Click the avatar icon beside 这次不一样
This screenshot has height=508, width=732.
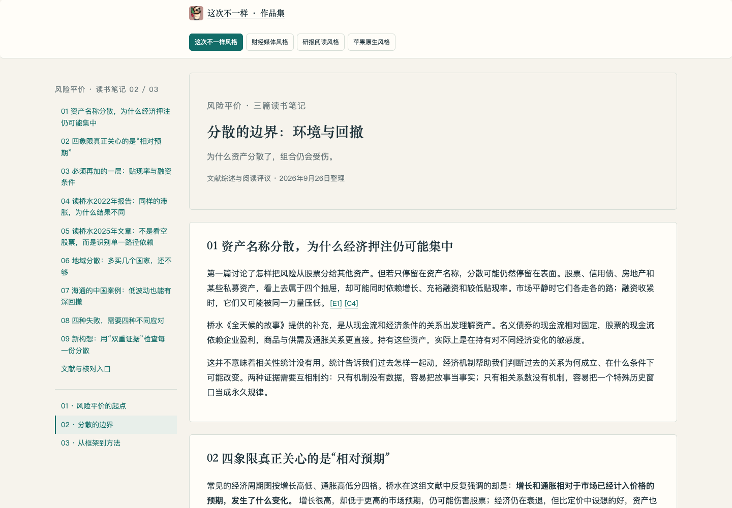pos(196,13)
